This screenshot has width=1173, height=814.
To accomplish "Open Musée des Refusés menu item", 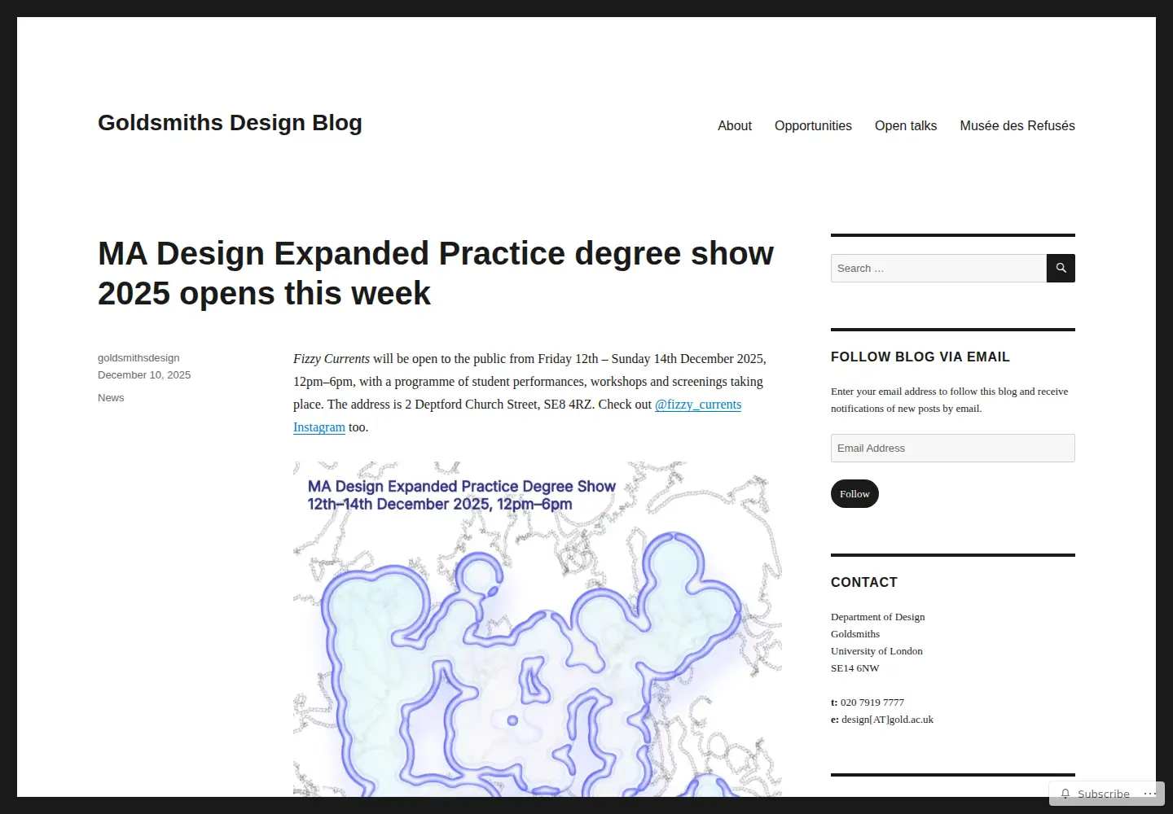I will click(1017, 125).
